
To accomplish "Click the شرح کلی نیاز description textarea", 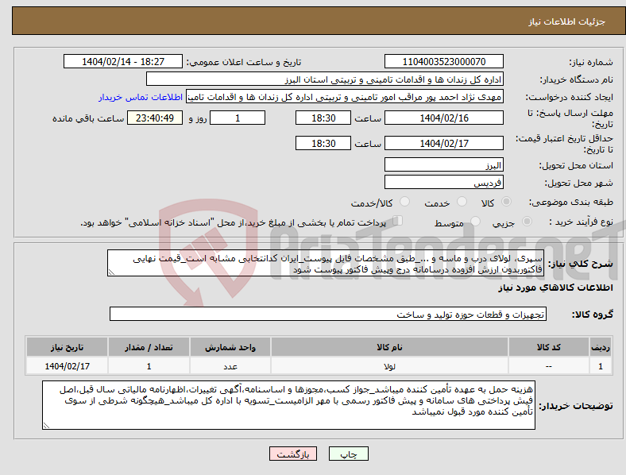I will point(326,263).
